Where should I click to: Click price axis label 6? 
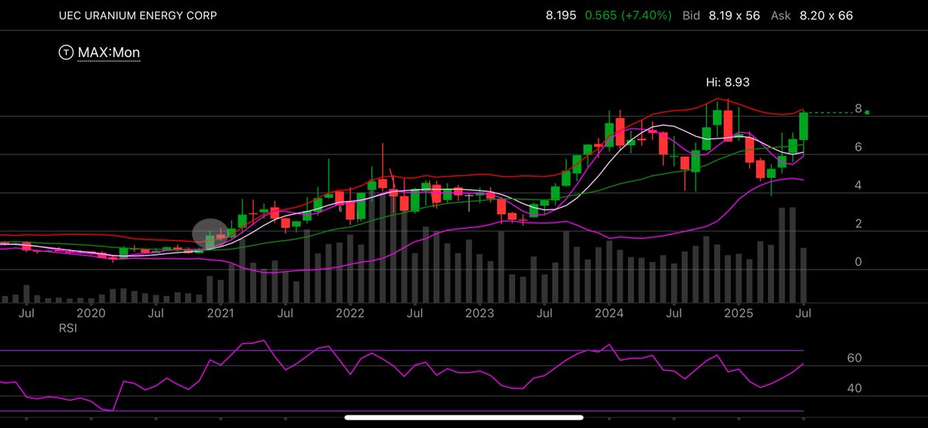858,148
